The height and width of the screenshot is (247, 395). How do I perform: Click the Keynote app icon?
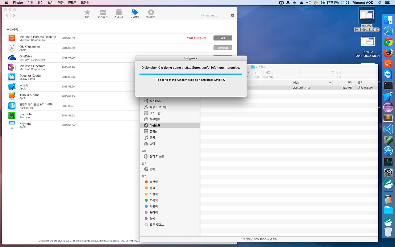(12, 125)
